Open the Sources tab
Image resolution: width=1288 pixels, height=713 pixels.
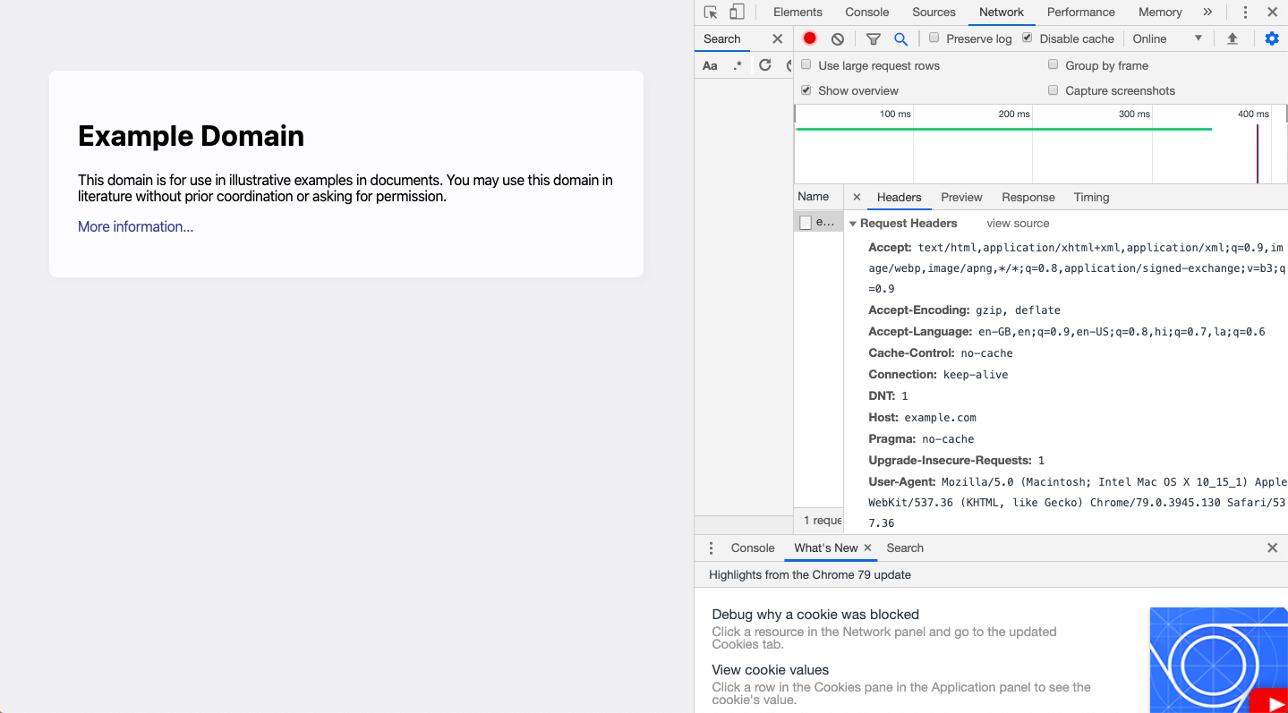point(934,13)
